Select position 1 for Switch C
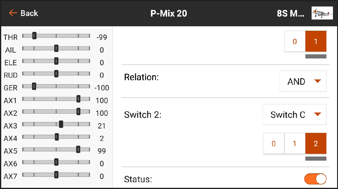 [x=294, y=144]
